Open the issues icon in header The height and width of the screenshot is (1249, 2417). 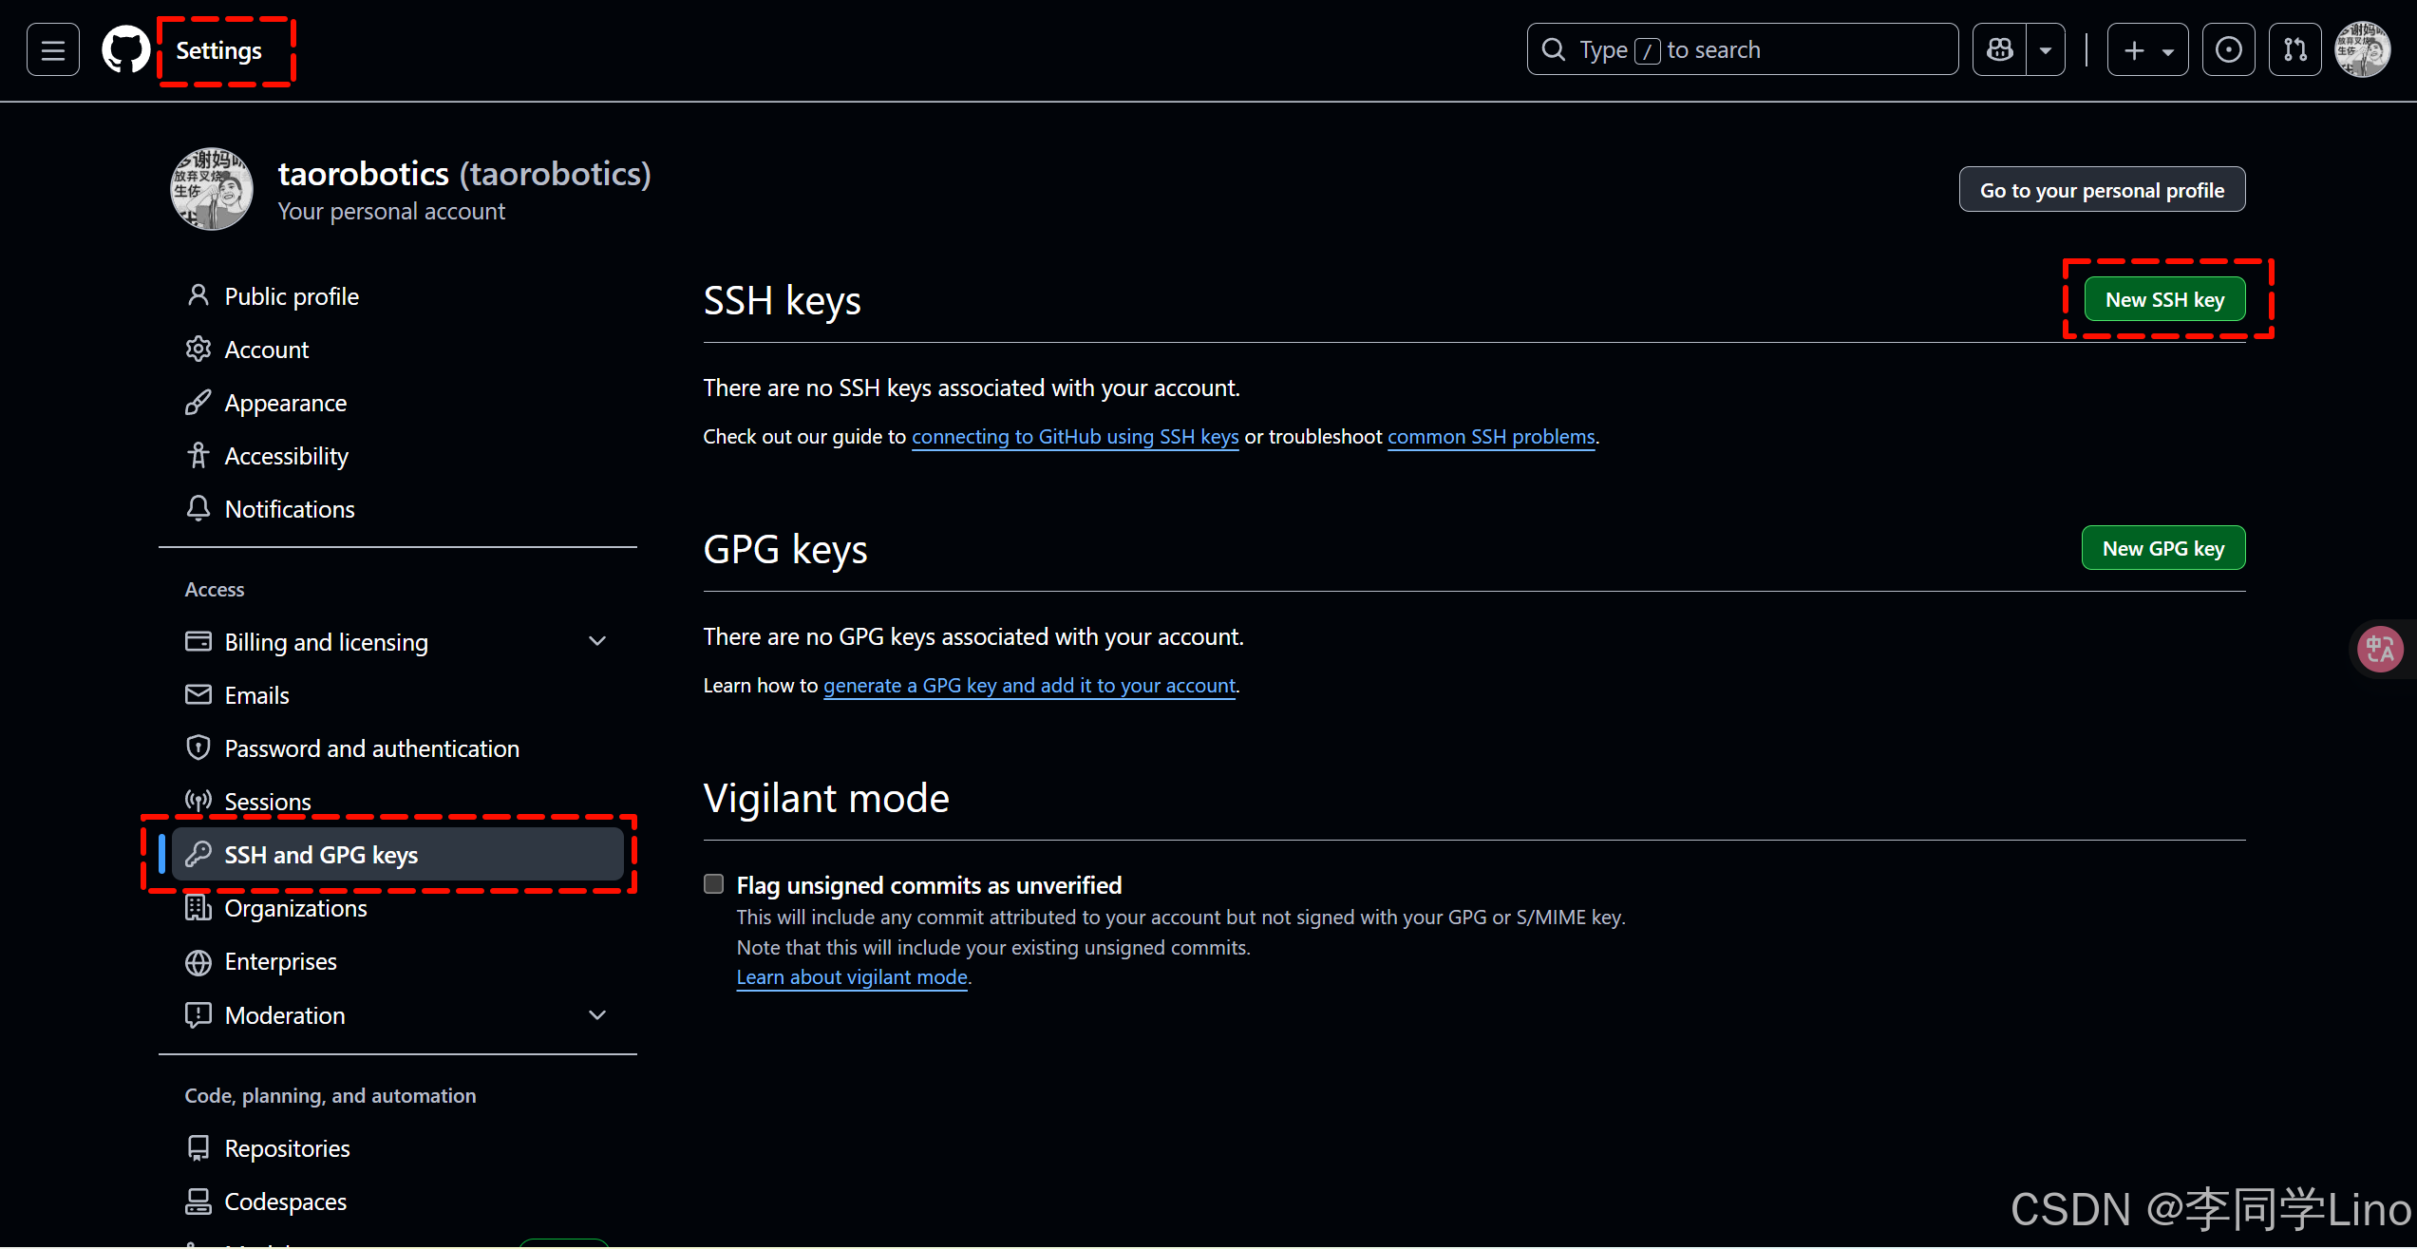tap(2228, 50)
